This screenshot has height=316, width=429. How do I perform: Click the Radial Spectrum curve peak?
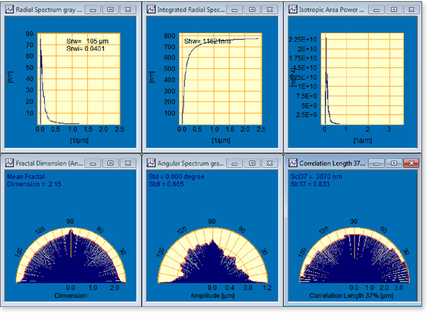tap(40, 40)
